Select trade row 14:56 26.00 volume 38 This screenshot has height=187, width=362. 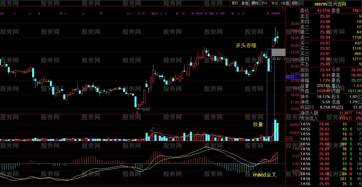[331, 149]
